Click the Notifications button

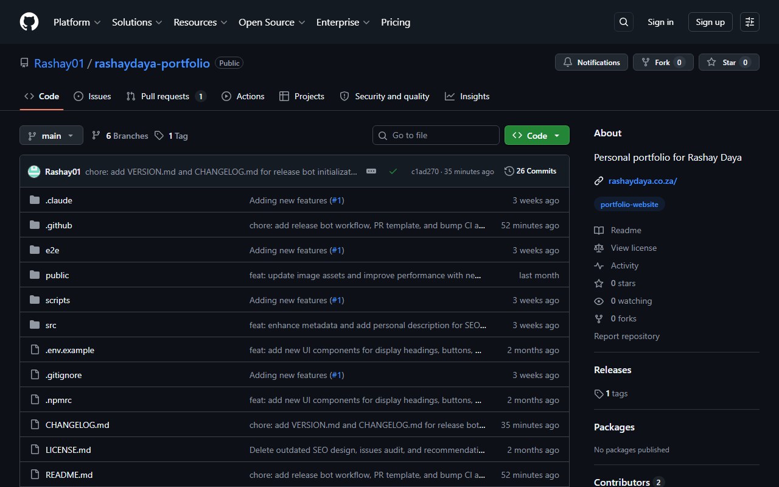592,62
